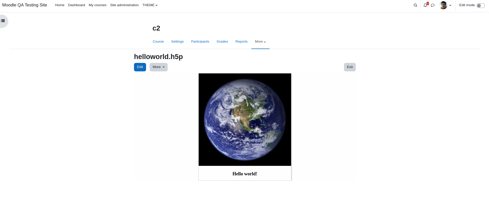Expand the user menu chevron

pos(450,5)
